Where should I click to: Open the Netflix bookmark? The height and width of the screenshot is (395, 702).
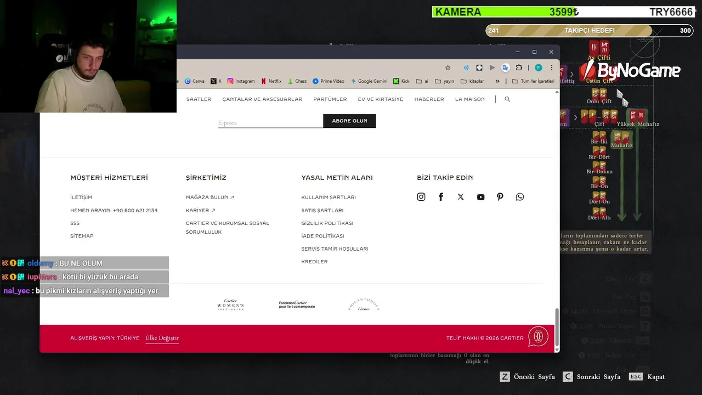[271, 81]
